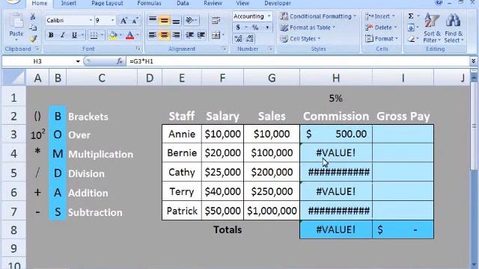Apply Accounting dollar number format
This screenshot has width=479, height=269.
click(238, 28)
